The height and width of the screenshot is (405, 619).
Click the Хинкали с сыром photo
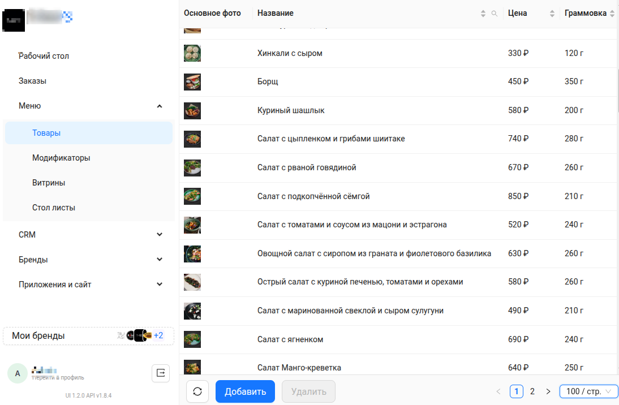point(192,53)
